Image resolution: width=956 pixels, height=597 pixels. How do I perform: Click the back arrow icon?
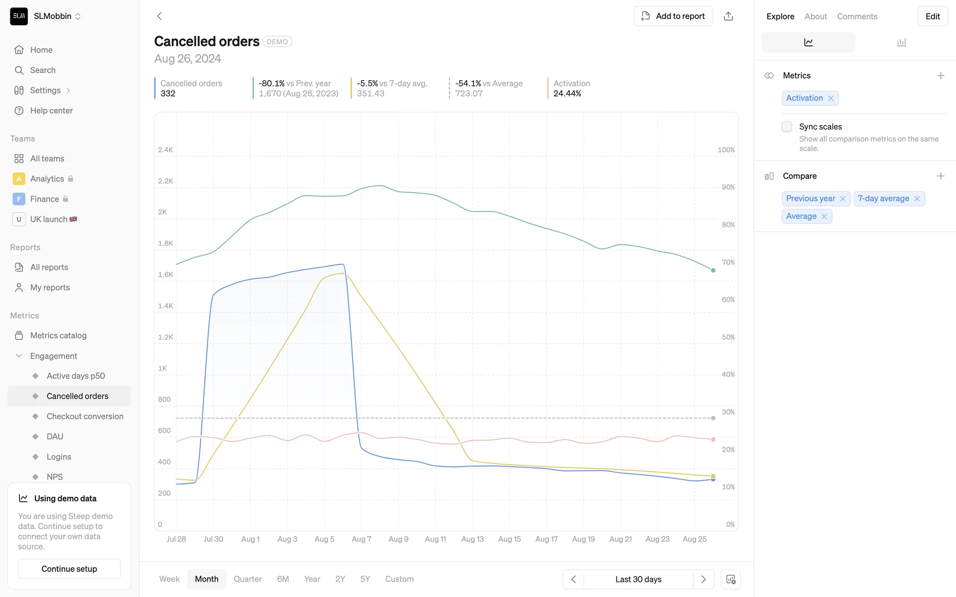pyautogui.click(x=159, y=16)
